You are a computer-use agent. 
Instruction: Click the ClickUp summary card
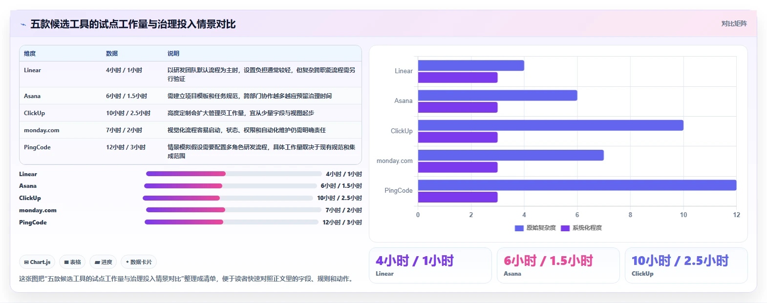(686, 265)
